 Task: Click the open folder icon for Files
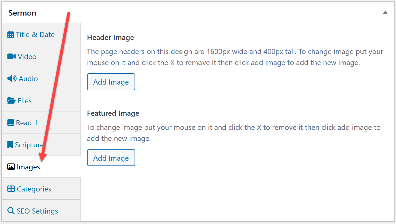(x=11, y=101)
